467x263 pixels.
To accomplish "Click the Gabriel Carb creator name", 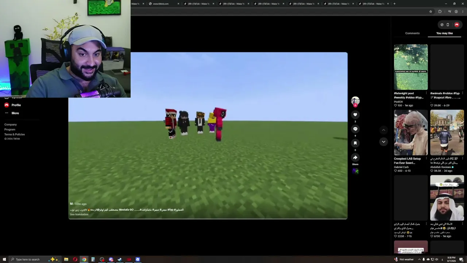I will (x=401, y=167).
